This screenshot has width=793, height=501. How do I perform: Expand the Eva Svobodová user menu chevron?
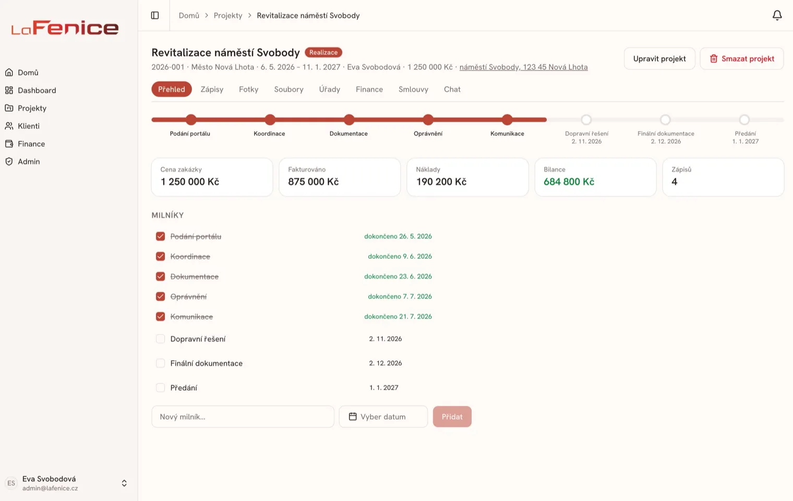[124, 483]
